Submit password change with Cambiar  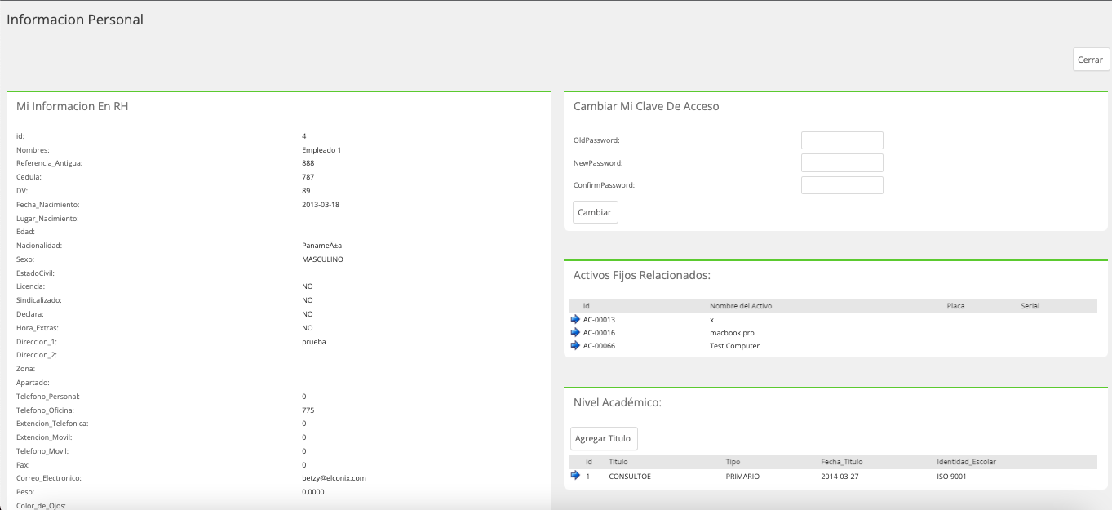point(595,212)
